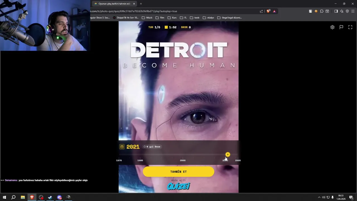Open Discord from the taskbar

coord(59,197)
